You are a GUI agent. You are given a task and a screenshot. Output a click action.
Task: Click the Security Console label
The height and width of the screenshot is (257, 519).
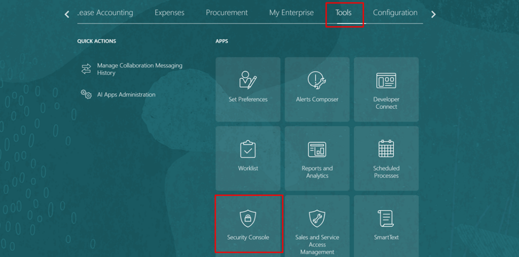click(248, 237)
